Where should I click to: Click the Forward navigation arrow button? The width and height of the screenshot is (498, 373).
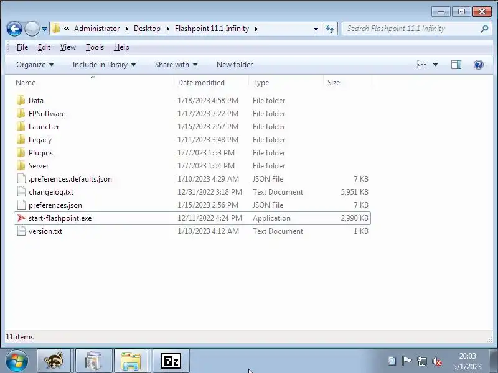(x=32, y=29)
